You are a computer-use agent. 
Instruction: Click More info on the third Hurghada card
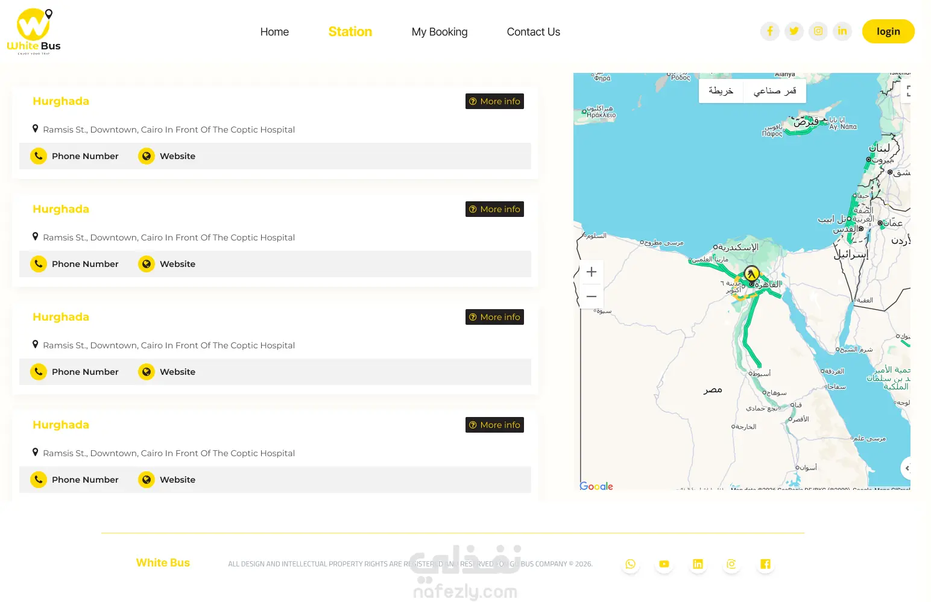point(494,317)
